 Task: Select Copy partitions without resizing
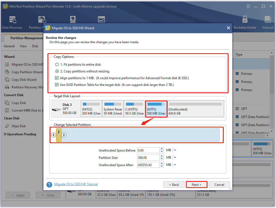pyautogui.click(x=57, y=71)
